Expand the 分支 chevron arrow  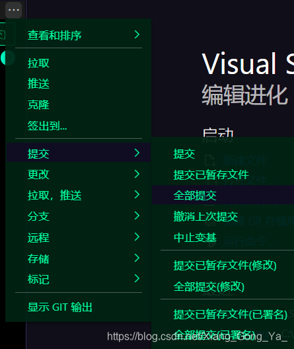(137, 215)
